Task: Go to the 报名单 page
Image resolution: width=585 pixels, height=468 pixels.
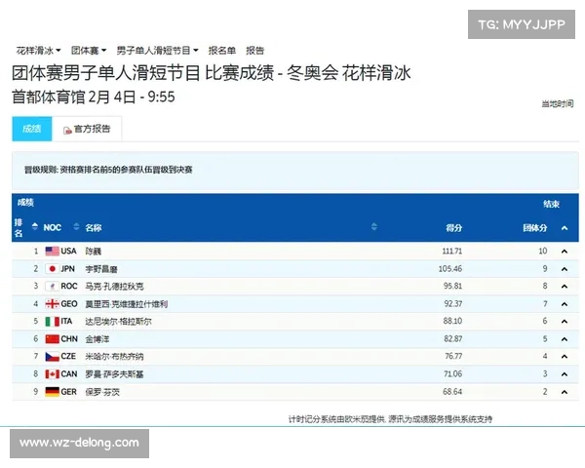Action: pos(222,51)
